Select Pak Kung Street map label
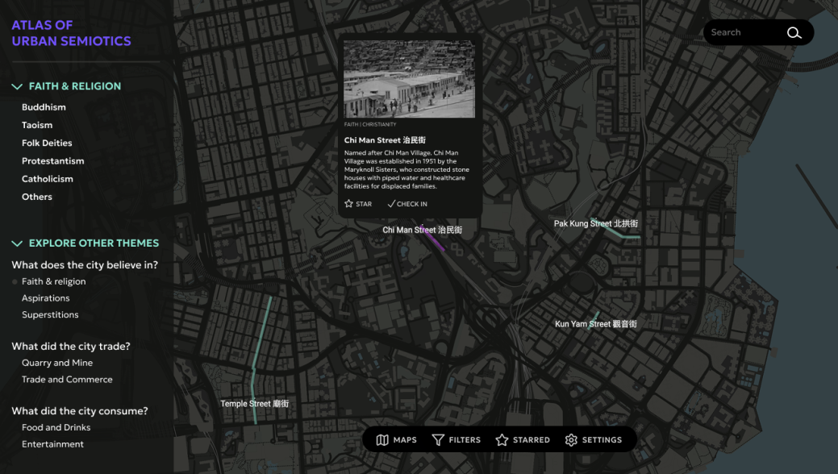Image resolution: width=838 pixels, height=474 pixels. coord(596,223)
